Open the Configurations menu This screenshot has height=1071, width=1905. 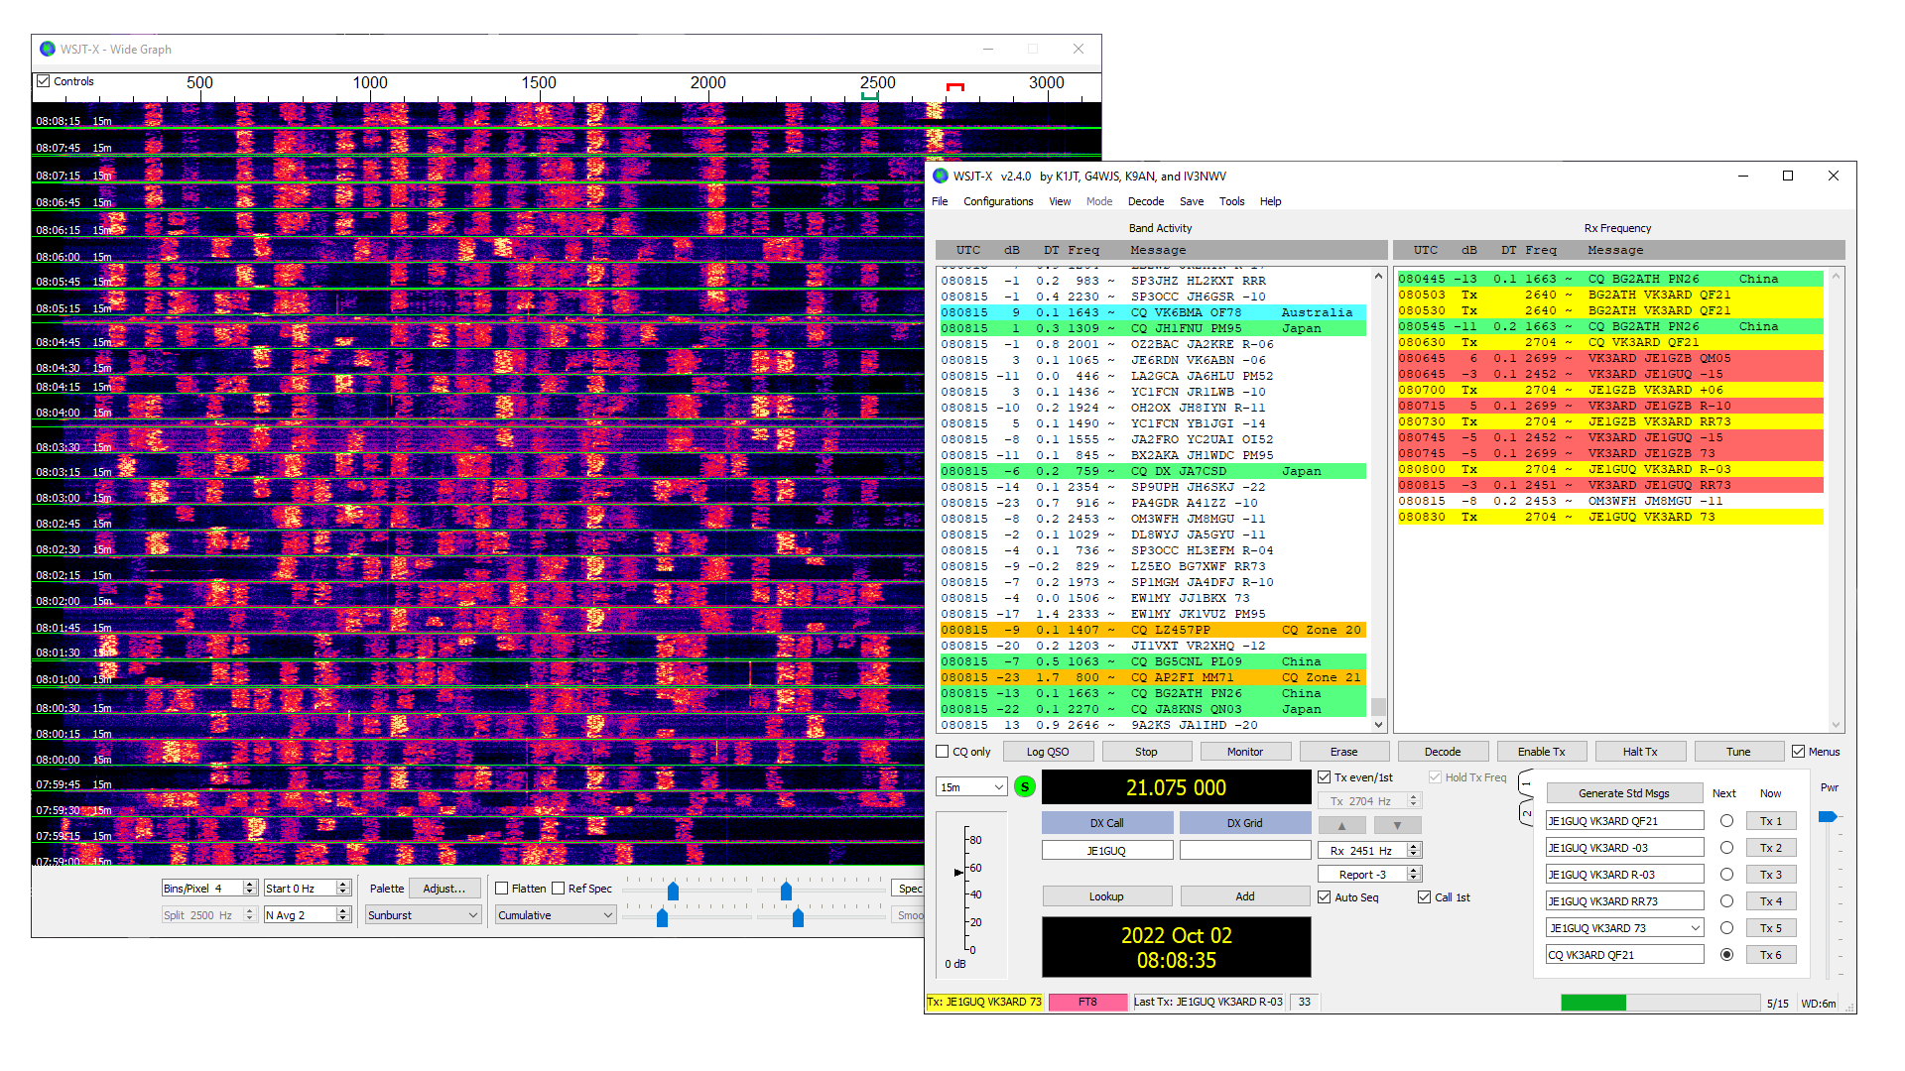pyautogui.click(x=997, y=201)
